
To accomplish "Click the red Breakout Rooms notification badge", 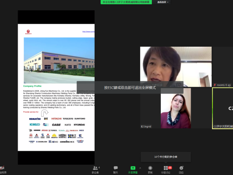I will click(x=170, y=168).
